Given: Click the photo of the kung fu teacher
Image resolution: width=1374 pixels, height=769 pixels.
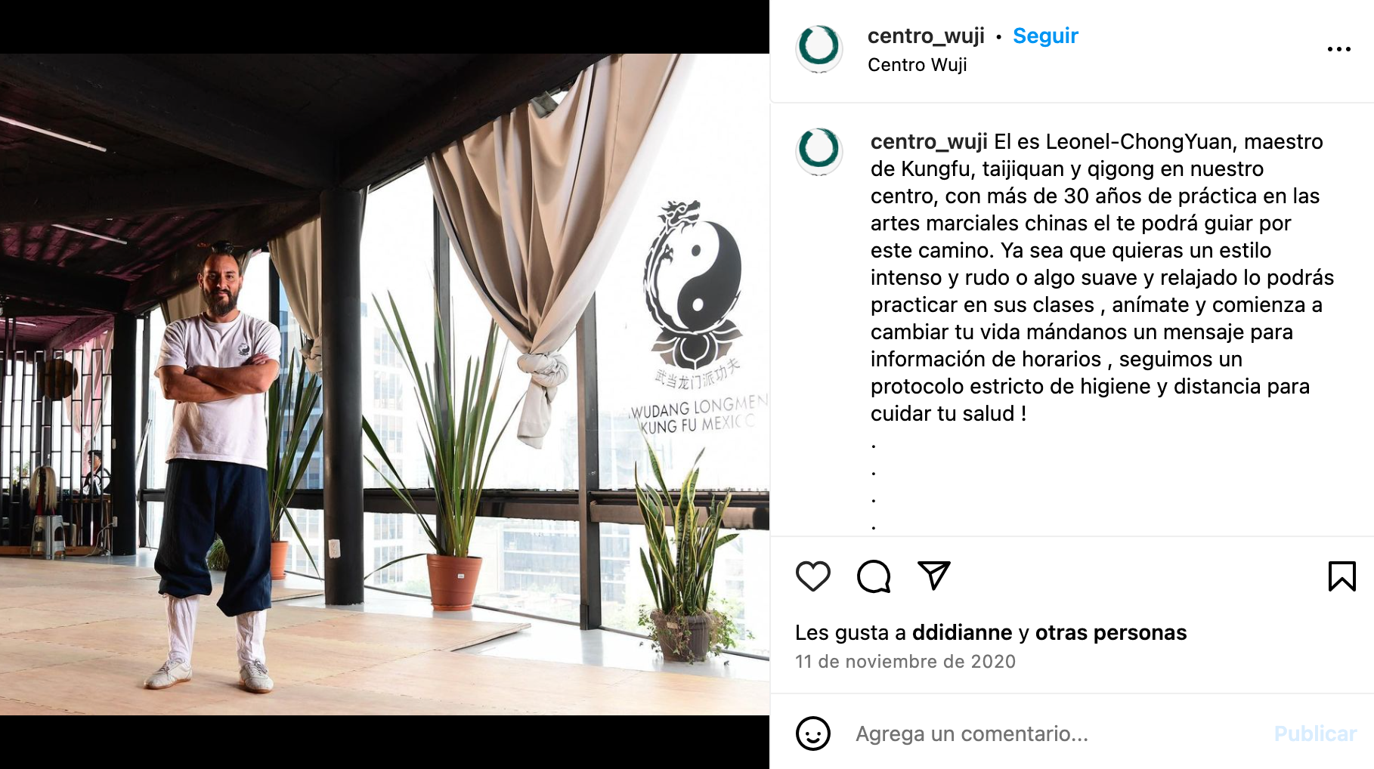Looking at the screenshot, I should coord(385,384).
